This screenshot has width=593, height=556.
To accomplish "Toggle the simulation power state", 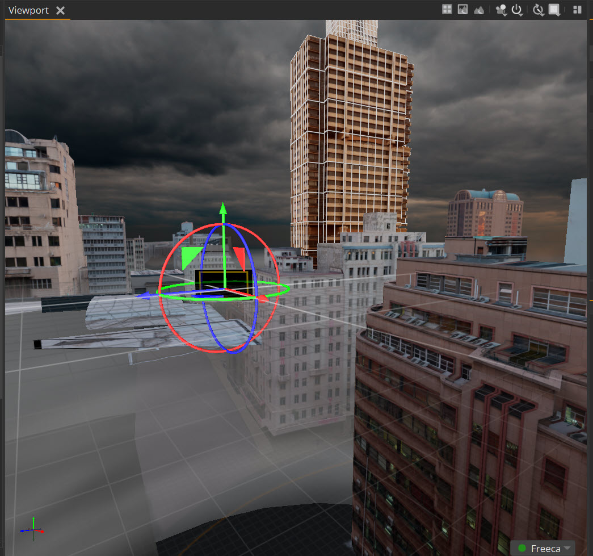I will tap(517, 9).
